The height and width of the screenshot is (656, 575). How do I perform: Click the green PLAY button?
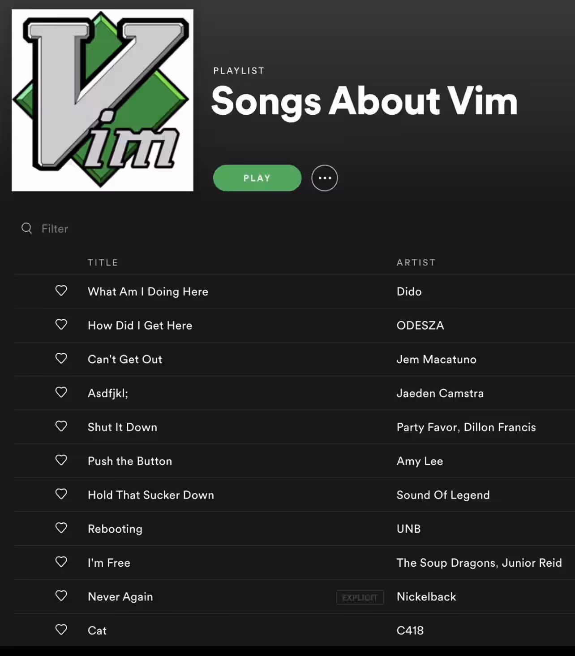tap(257, 178)
